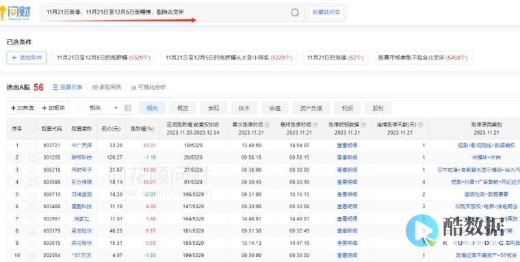This screenshot has width=520, height=262.
Task: Click stock code 603178 cell
Action: pos(52,231)
